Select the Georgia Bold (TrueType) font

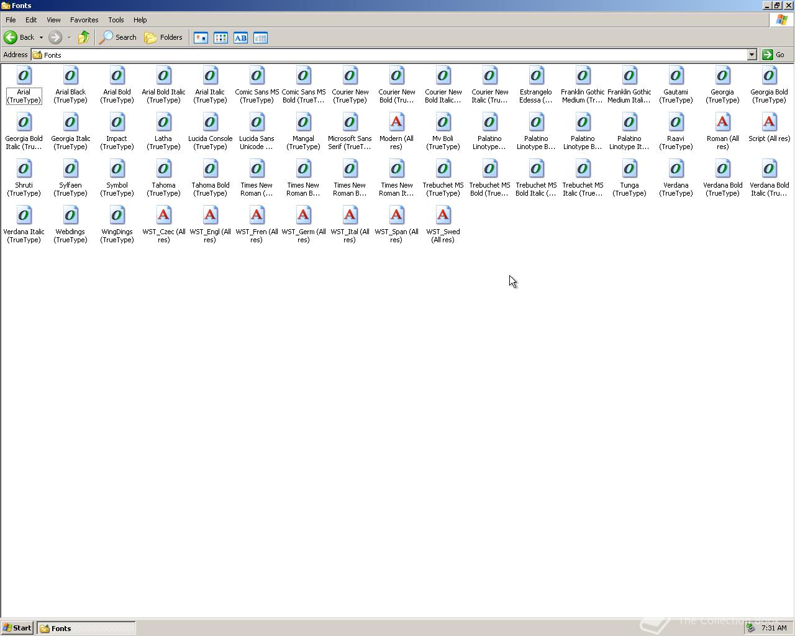point(769,76)
